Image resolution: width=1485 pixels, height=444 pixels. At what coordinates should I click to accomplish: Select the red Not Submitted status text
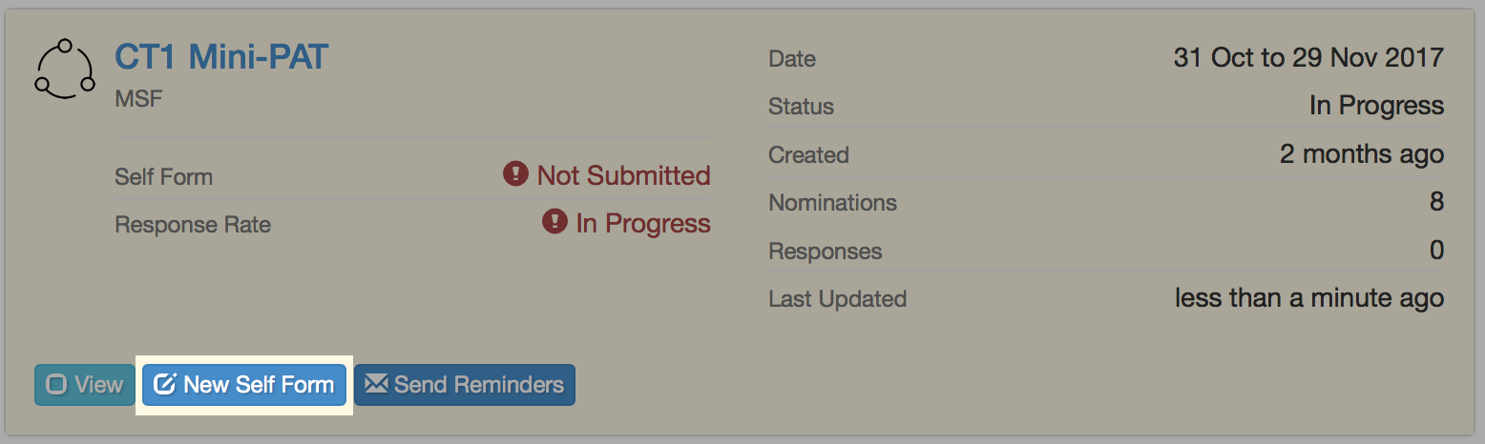pos(623,175)
